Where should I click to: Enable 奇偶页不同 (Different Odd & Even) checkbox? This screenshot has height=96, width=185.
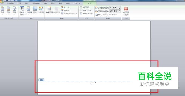(x=81, y=11)
